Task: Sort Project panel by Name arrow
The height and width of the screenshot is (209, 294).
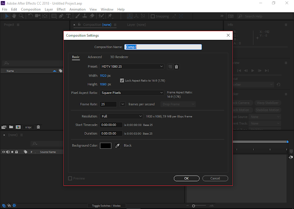Action: coord(55,71)
